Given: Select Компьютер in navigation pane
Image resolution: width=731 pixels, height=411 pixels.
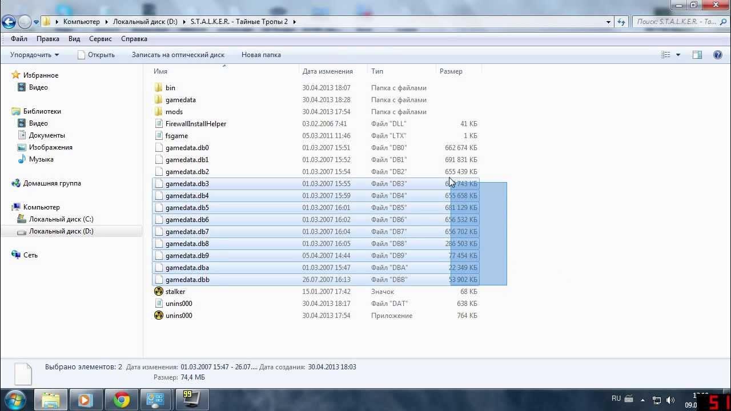Looking at the screenshot, I should 41,207.
